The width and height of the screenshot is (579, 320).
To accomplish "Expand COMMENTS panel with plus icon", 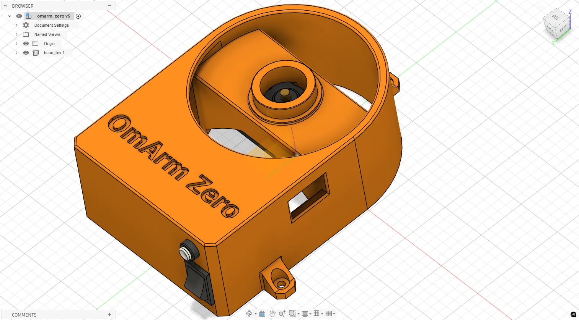I will 109,315.
